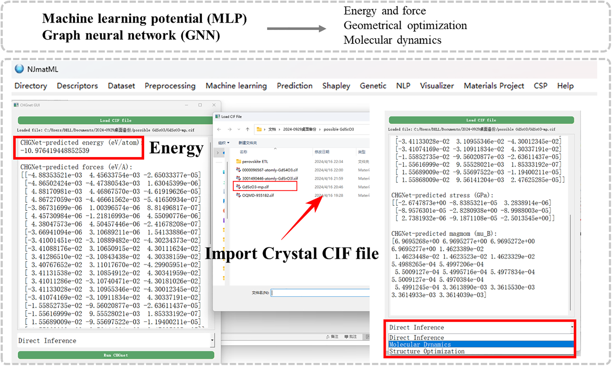Select the GdScO3-mp.cif file
The width and height of the screenshot is (612, 366).
[255, 187]
